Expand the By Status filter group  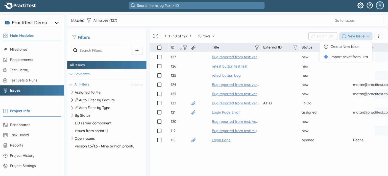[x=72, y=115]
